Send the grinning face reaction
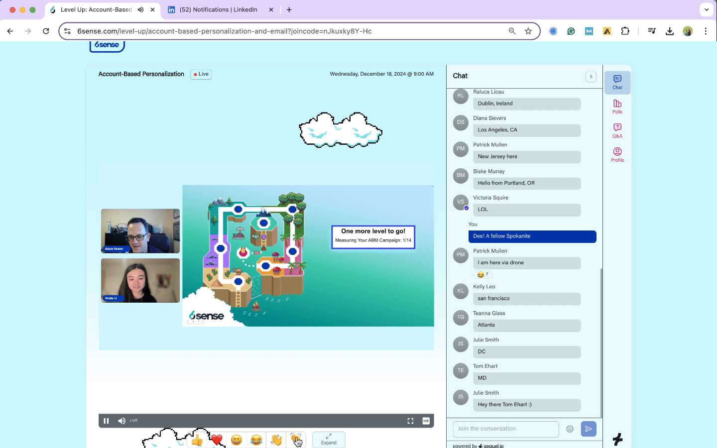Viewport: 717px width, 448px height. 237,440
